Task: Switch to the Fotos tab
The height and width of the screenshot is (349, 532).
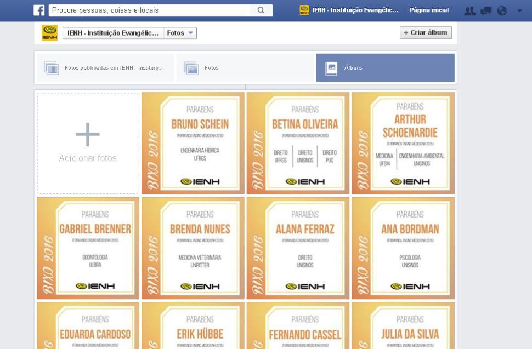Action: coord(245,68)
